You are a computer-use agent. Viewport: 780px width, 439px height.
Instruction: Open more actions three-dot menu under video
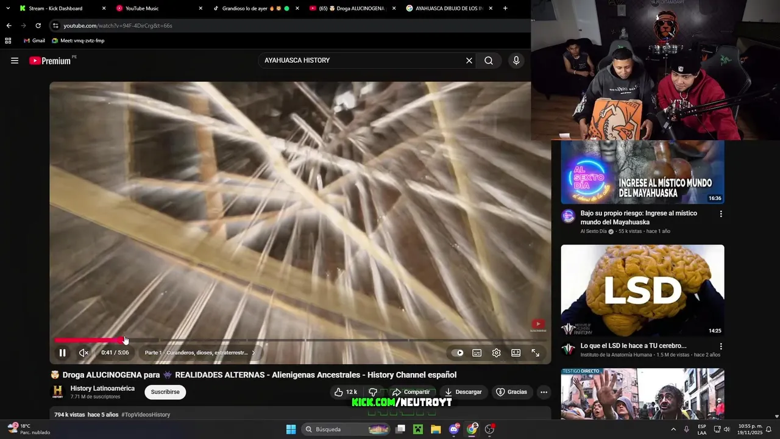tap(544, 392)
